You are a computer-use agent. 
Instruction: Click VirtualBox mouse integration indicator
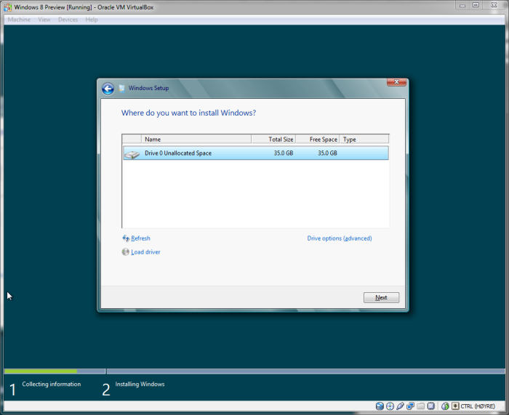[445, 406]
